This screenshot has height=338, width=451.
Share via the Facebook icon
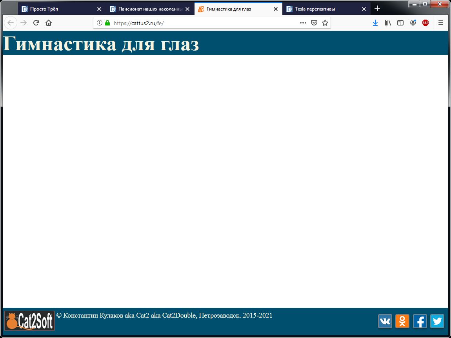click(x=420, y=321)
